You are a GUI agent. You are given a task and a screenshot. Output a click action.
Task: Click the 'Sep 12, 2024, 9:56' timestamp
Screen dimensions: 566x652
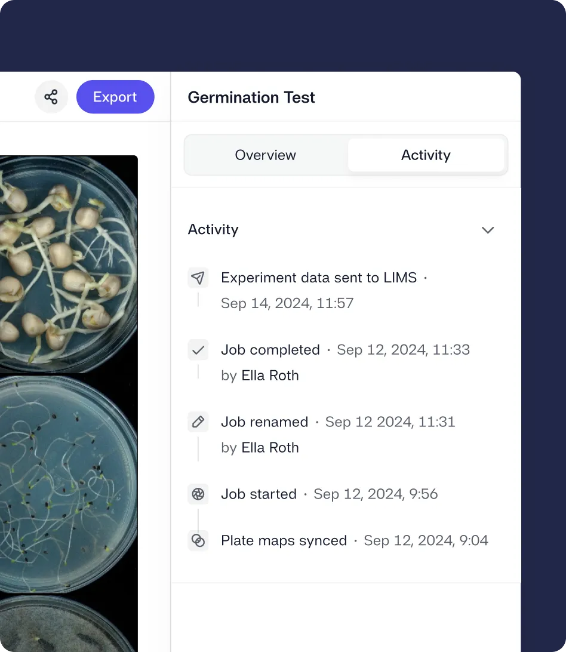pos(376,494)
